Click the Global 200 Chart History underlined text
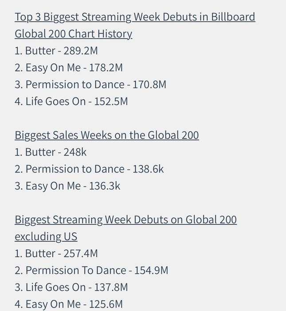 coord(74,34)
